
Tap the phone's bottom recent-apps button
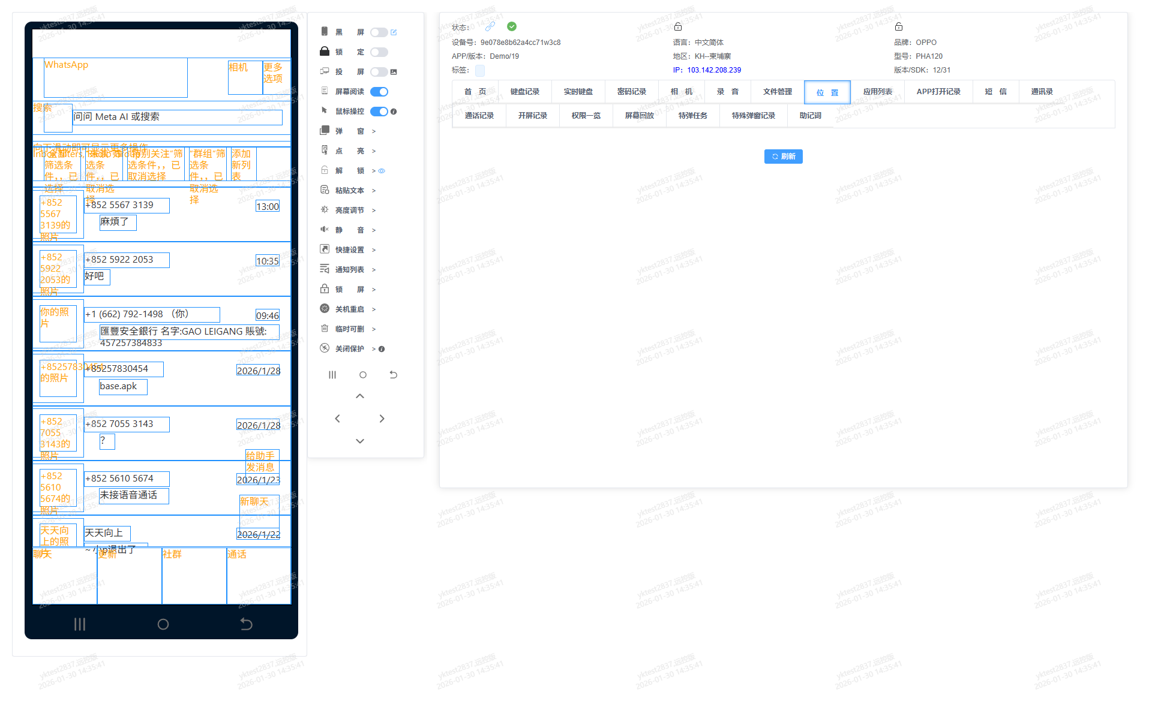80,624
